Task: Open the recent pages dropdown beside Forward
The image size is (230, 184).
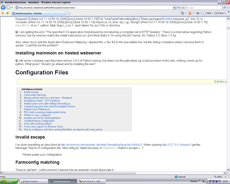Action: click(x=12, y=7)
